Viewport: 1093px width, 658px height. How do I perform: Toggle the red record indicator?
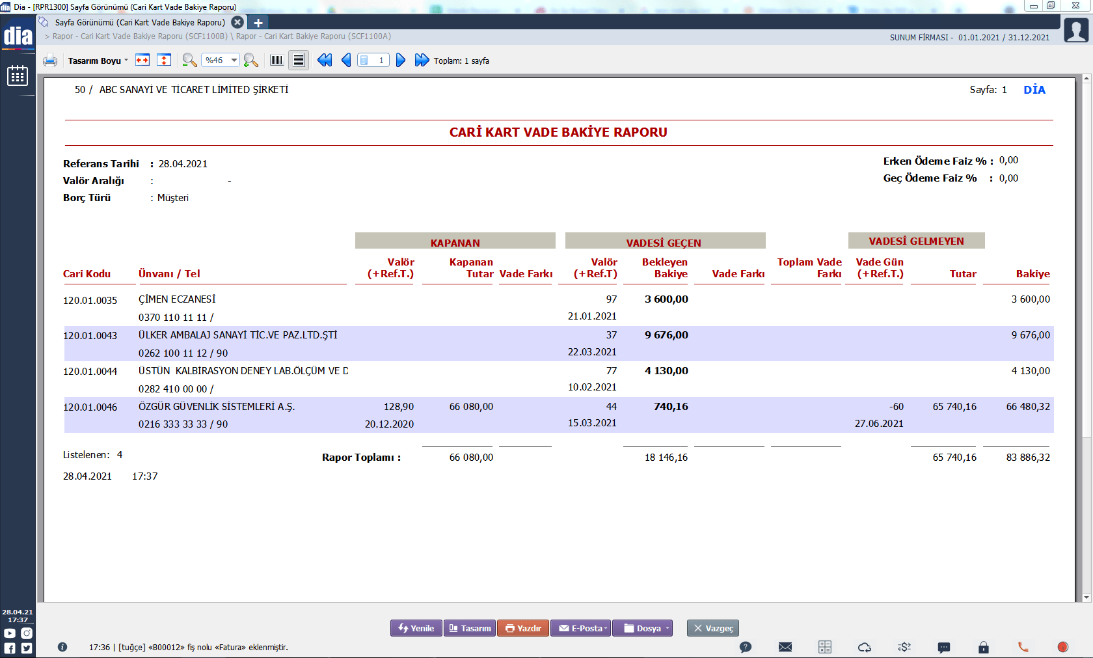(x=1063, y=647)
